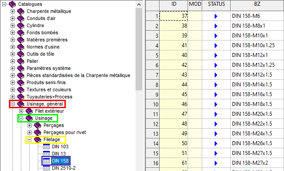
Task: Click the Catalogues root book icon
Action: 12,4
